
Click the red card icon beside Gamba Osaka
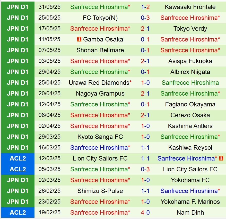(x=79, y=39)
